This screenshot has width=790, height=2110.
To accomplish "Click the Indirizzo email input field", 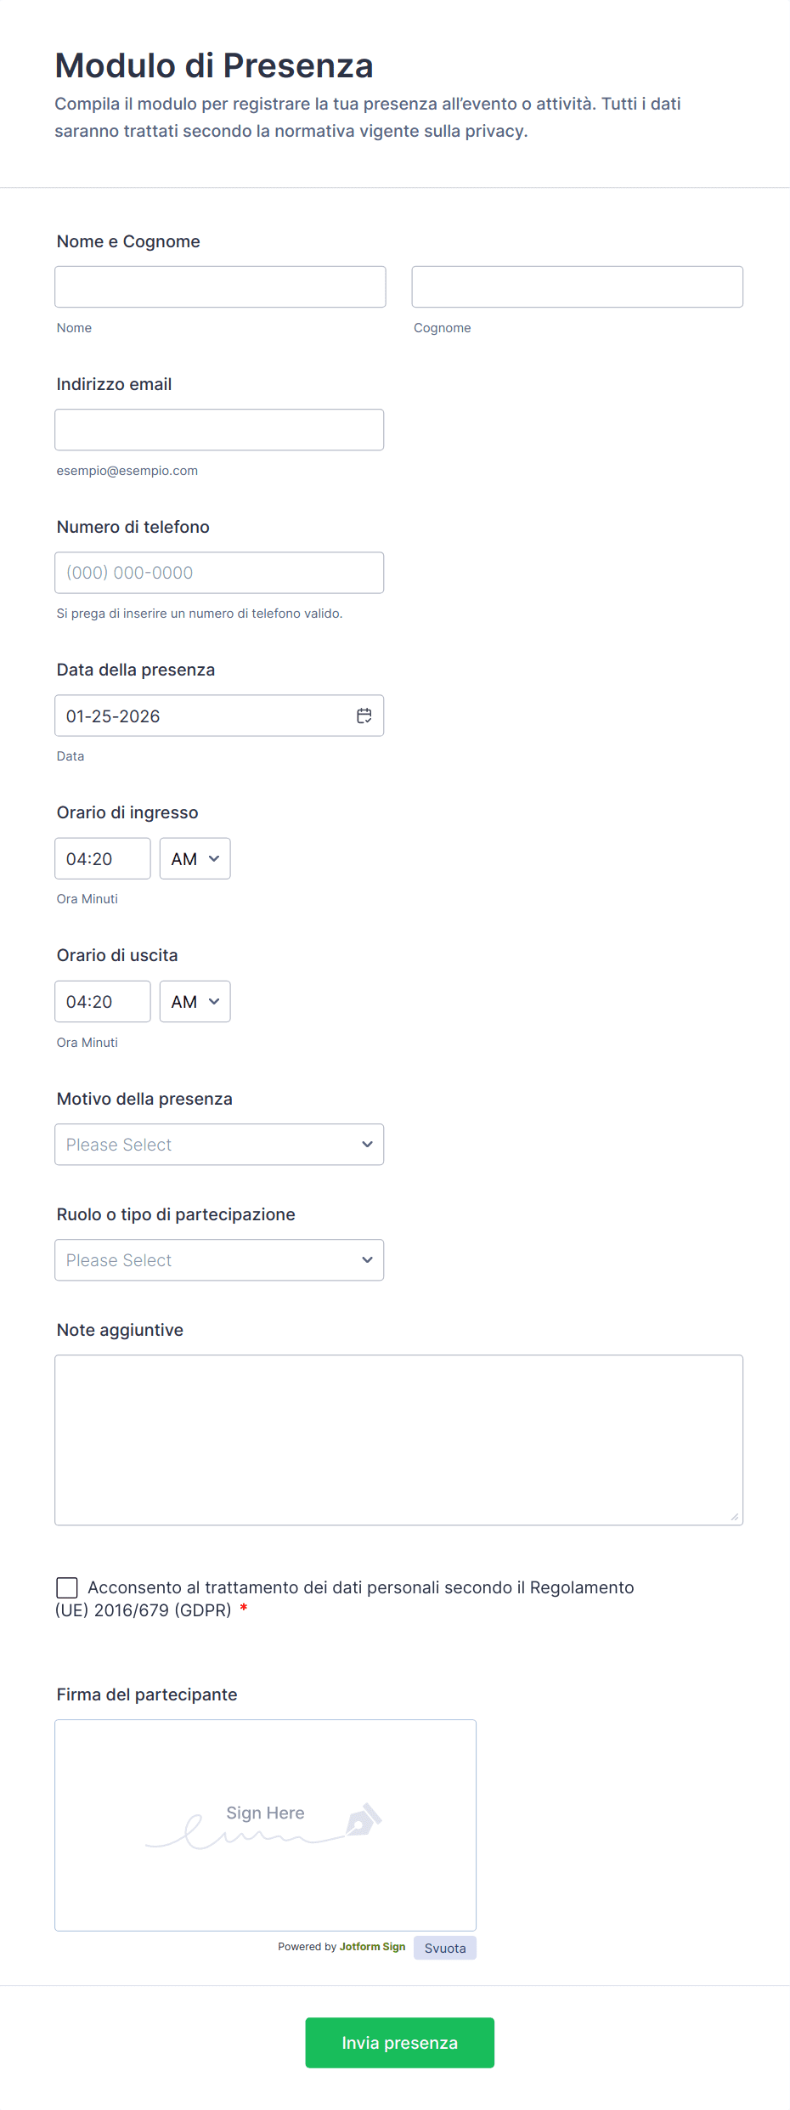I will [219, 430].
